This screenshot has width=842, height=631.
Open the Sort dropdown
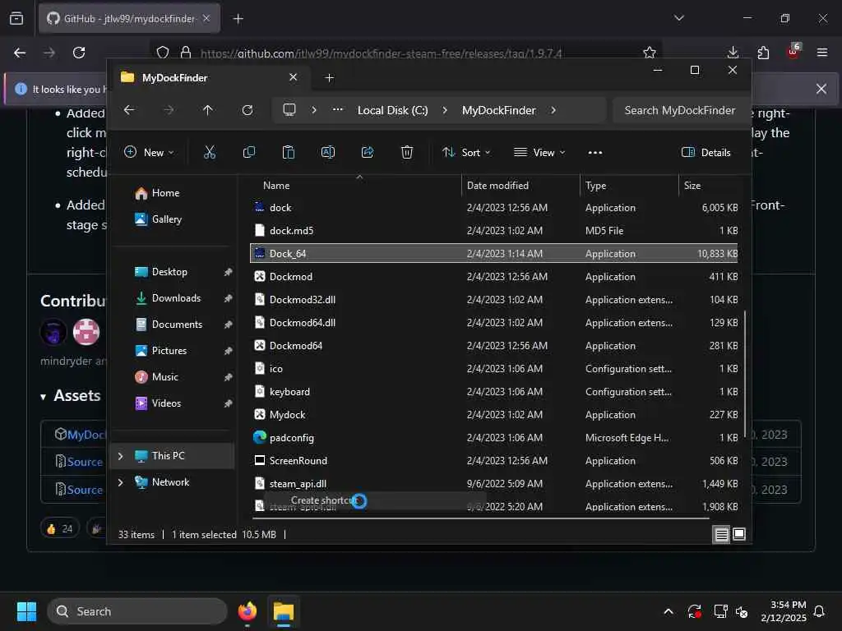click(x=466, y=152)
